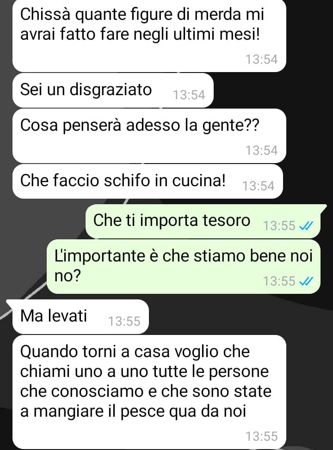Tap the dark chat wallpaper beside 'Ma levati'
This screenshot has width=333, height=450.
point(239,316)
